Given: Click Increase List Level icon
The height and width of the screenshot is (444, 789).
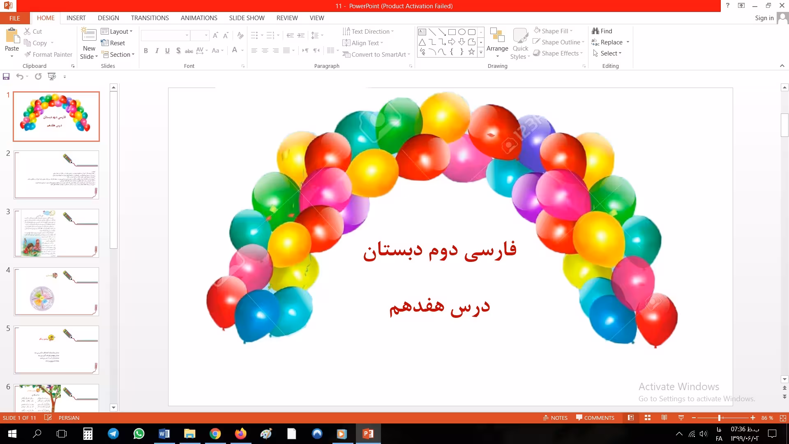Looking at the screenshot, I should [x=301, y=35].
